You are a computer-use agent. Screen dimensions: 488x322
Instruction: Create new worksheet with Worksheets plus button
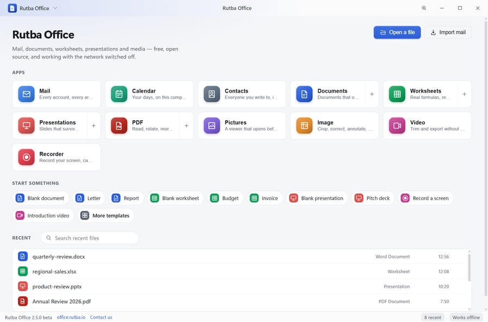pyautogui.click(x=464, y=94)
